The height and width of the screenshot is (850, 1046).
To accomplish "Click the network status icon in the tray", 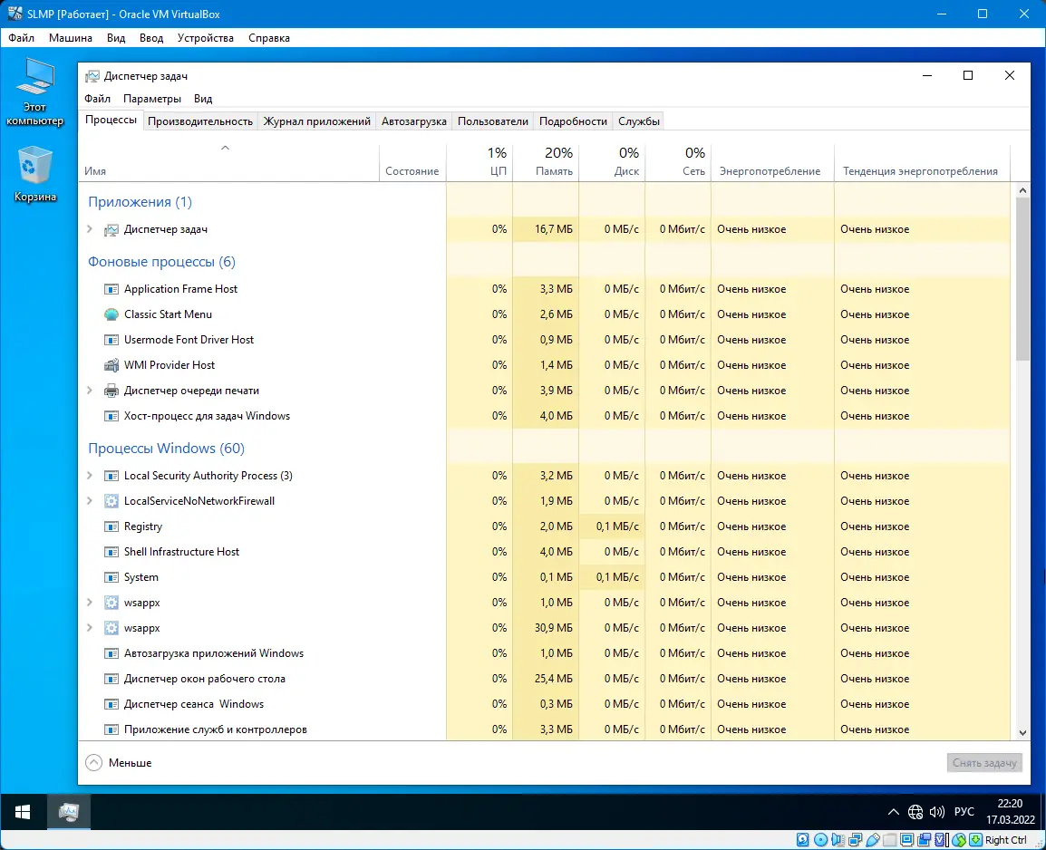I will pyautogui.click(x=915, y=812).
